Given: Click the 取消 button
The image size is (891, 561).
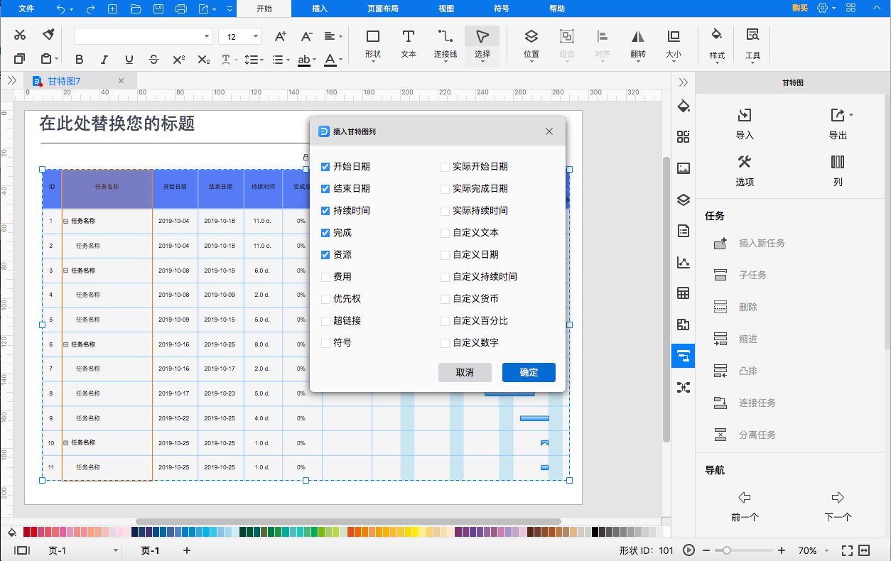Looking at the screenshot, I should (x=465, y=372).
